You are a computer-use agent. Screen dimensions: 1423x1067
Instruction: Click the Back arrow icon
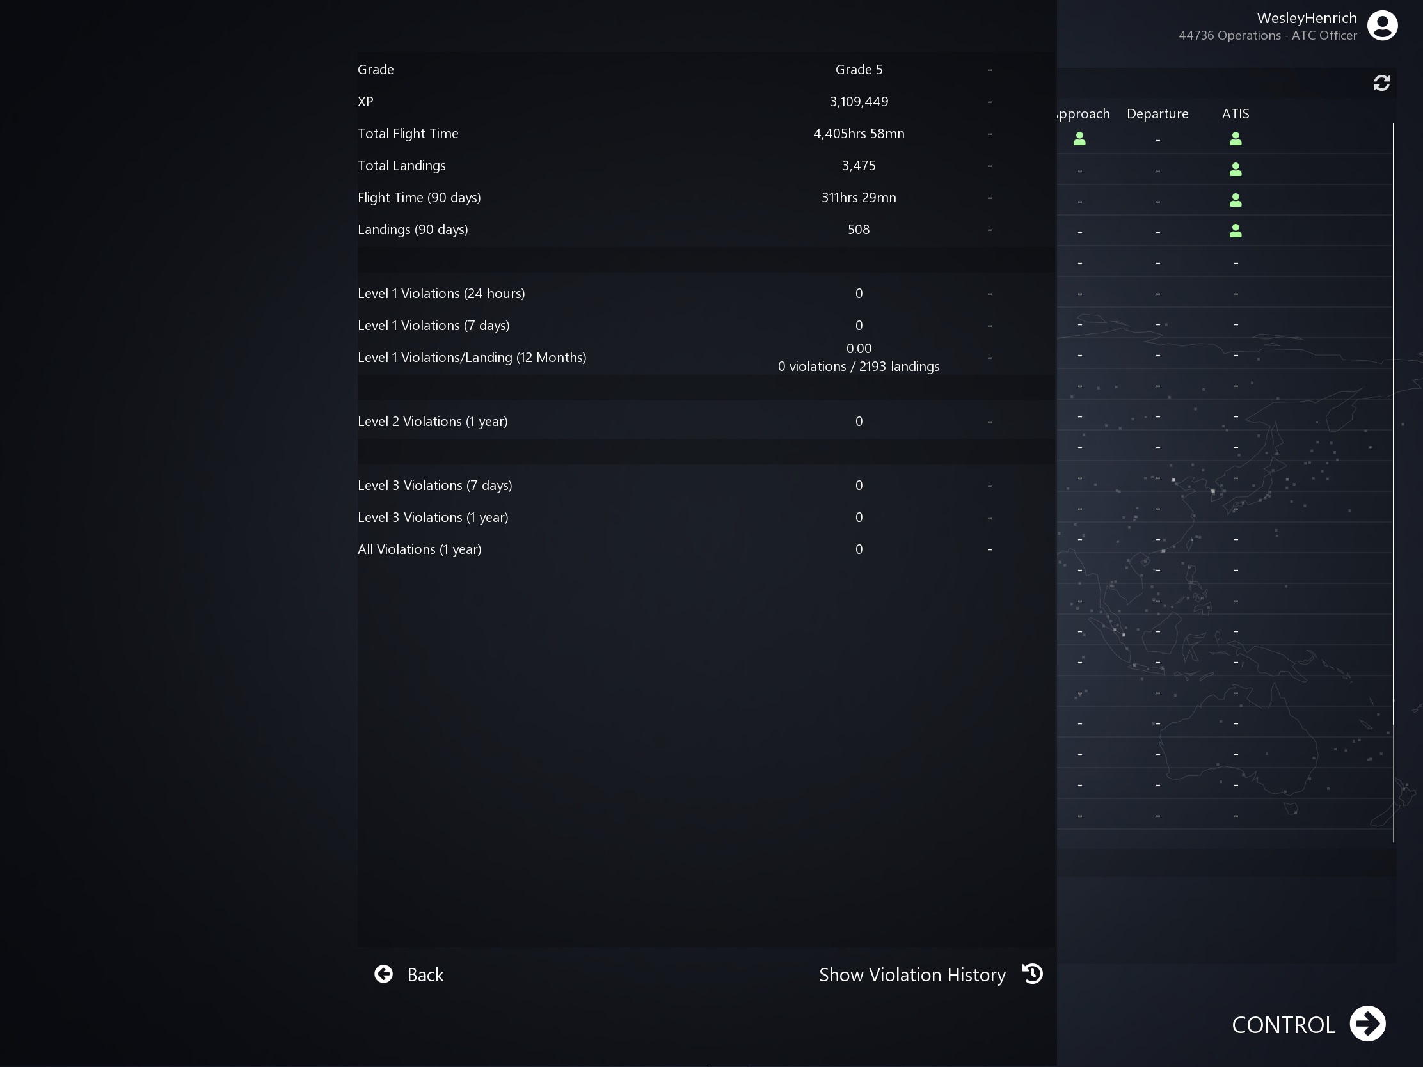click(x=383, y=974)
